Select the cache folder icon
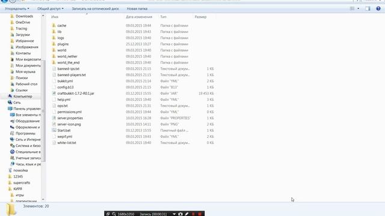 point(54,25)
